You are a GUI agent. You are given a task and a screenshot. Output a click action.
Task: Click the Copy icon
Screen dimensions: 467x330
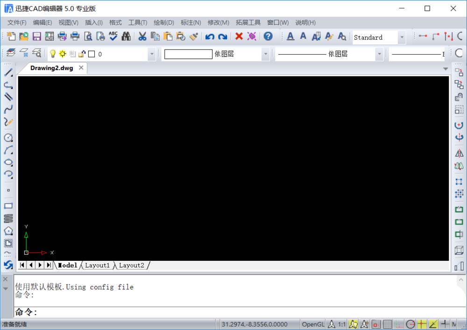(155, 36)
